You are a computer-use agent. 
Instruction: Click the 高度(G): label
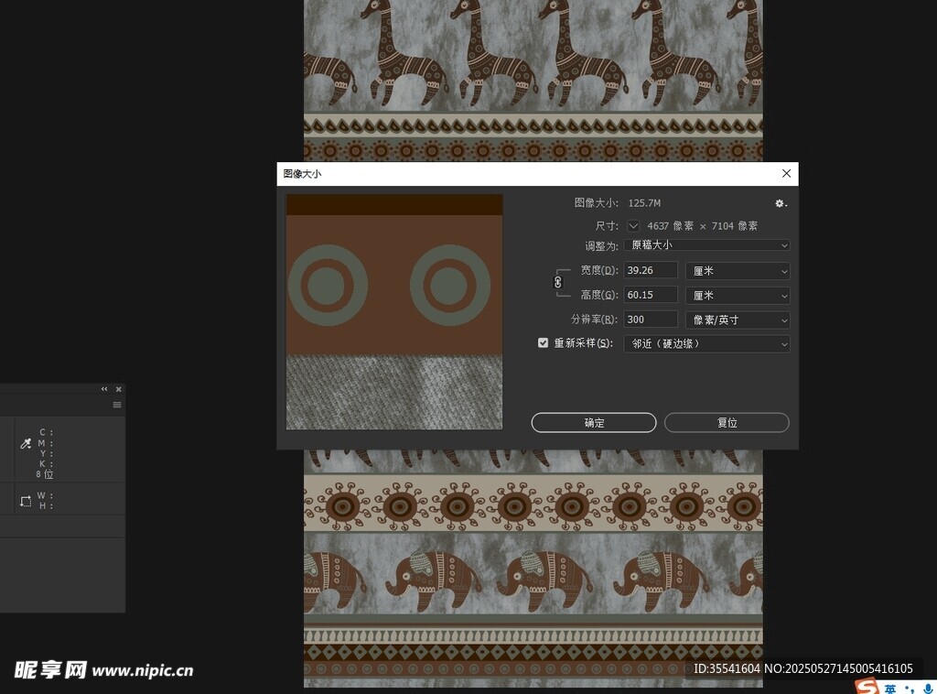tap(598, 295)
